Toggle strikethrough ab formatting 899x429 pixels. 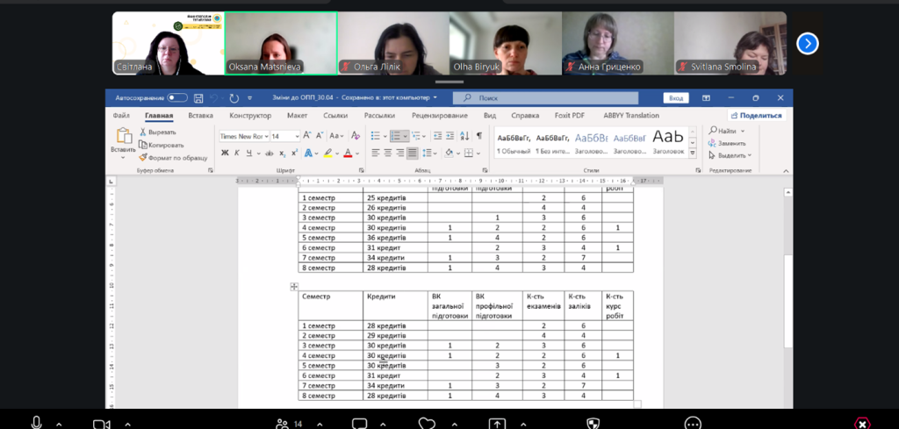268,153
